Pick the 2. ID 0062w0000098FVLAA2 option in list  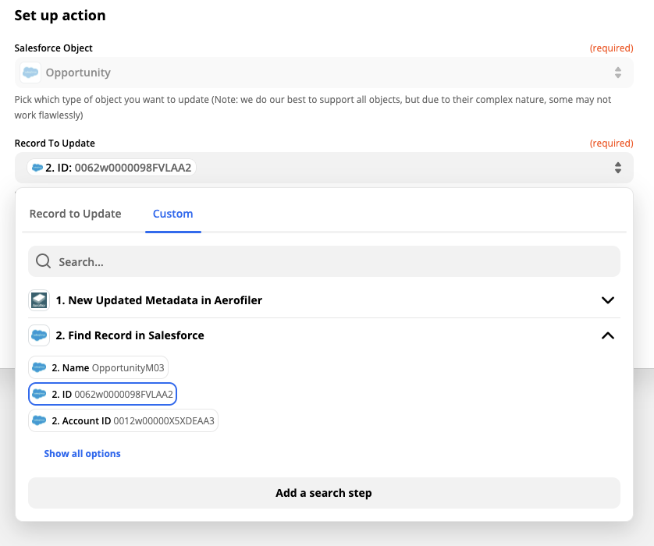[x=113, y=395]
